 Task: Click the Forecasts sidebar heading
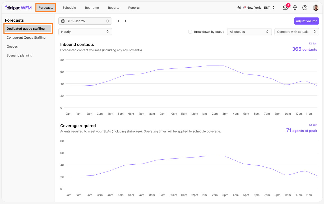14,20
